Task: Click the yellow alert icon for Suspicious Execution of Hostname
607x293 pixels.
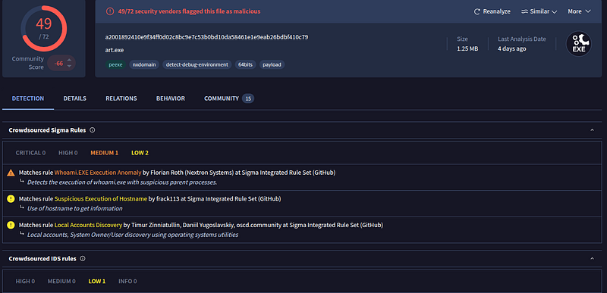Action: (11, 199)
